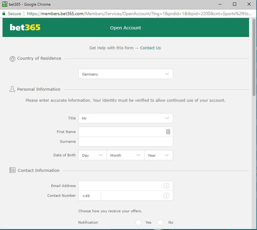Select No for Notification
The image size is (257, 230).
pyautogui.click(x=160, y=222)
